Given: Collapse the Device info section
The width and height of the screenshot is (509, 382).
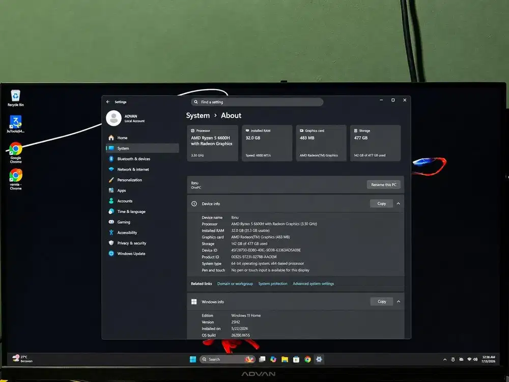Looking at the screenshot, I should pos(399,204).
